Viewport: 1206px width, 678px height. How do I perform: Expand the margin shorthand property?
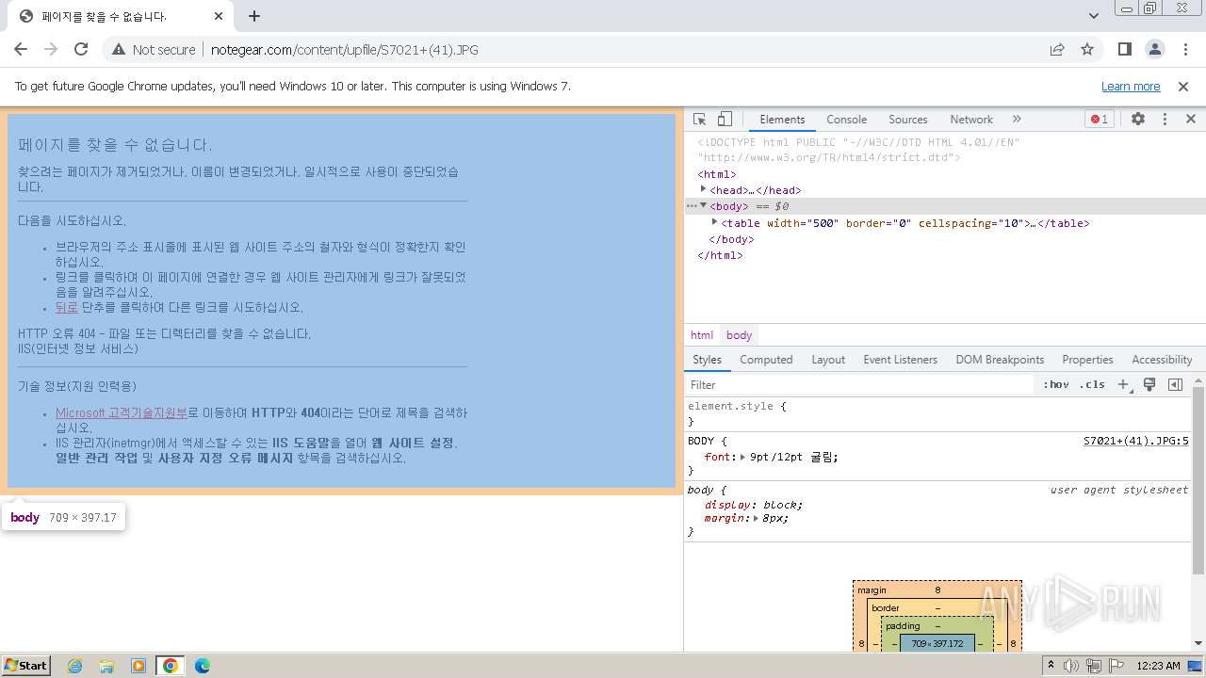pyautogui.click(x=756, y=518)
